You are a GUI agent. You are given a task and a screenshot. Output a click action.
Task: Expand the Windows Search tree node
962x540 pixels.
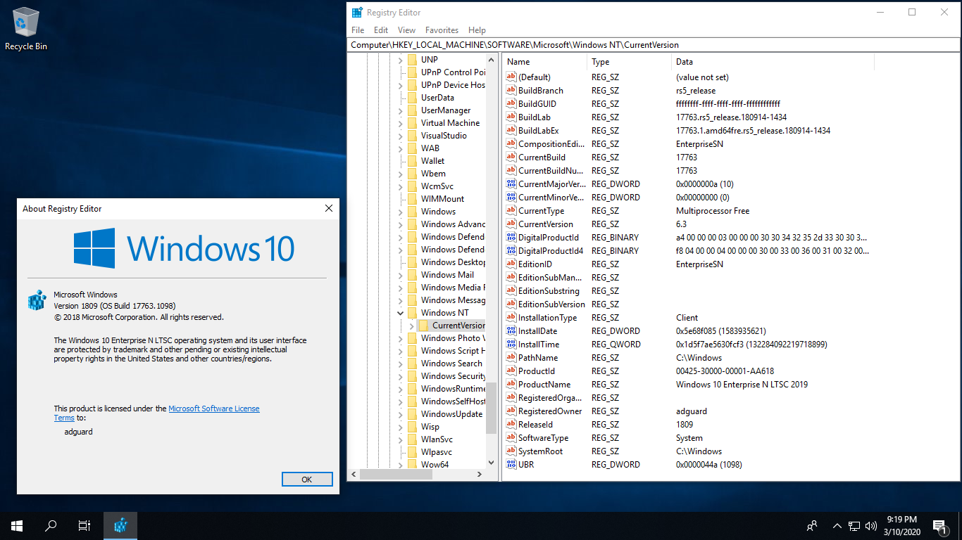[401, 364]
